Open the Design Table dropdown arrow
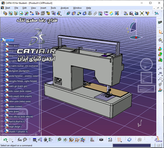This screenshot has height=148, width=164. coord(37,142)
